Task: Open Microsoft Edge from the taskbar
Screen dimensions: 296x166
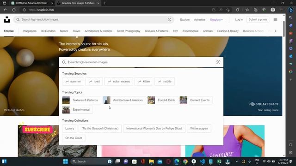Action: [x=177, y=161]
